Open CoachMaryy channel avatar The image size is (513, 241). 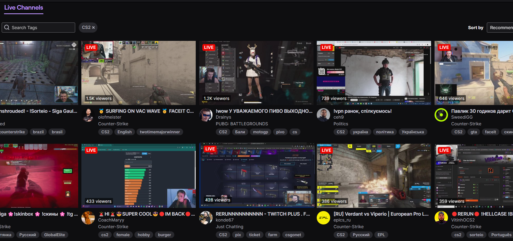pyautogui.click(x=88, y=218)
